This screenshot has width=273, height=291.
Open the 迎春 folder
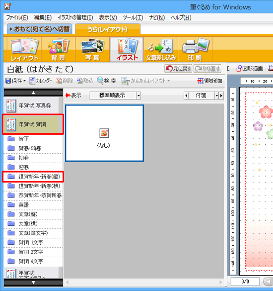tap(33, 167)
